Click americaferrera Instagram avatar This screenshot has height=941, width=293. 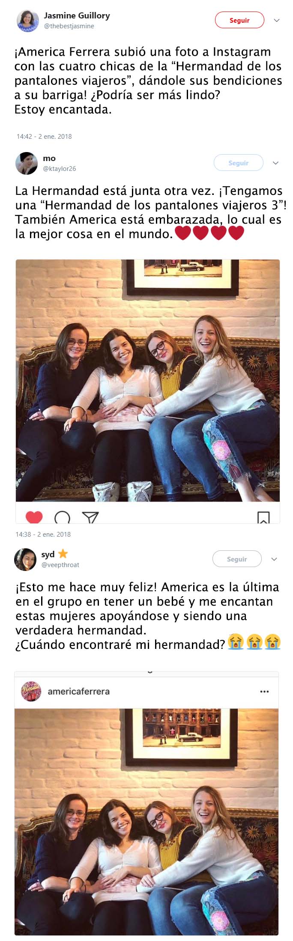31,691
